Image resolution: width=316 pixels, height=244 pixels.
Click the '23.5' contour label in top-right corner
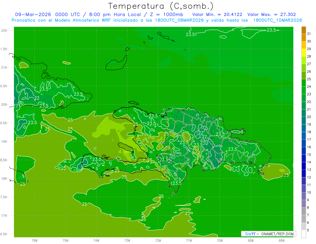[x=271, y=30]
